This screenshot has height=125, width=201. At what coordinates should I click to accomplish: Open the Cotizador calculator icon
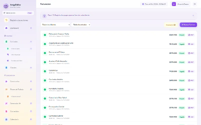point(6,42)
